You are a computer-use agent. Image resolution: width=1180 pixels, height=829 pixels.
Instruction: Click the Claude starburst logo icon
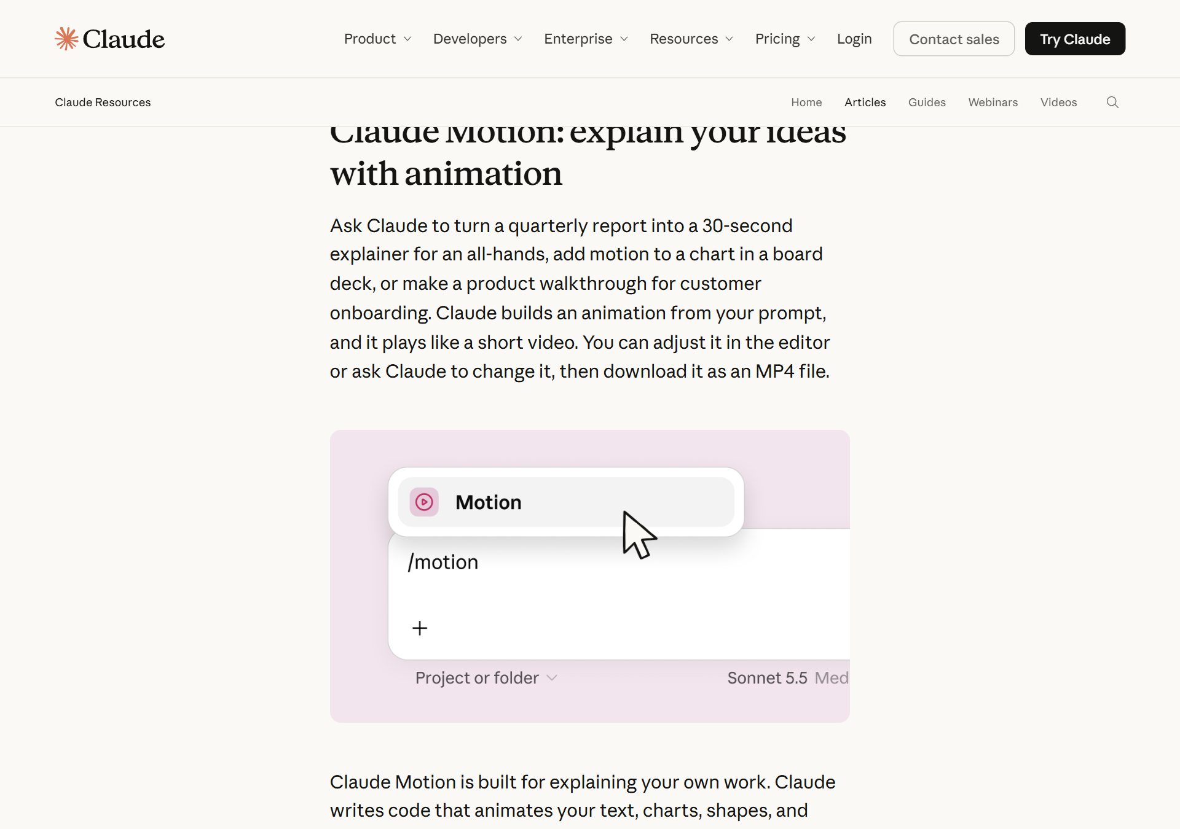click(x=66, y=39)
